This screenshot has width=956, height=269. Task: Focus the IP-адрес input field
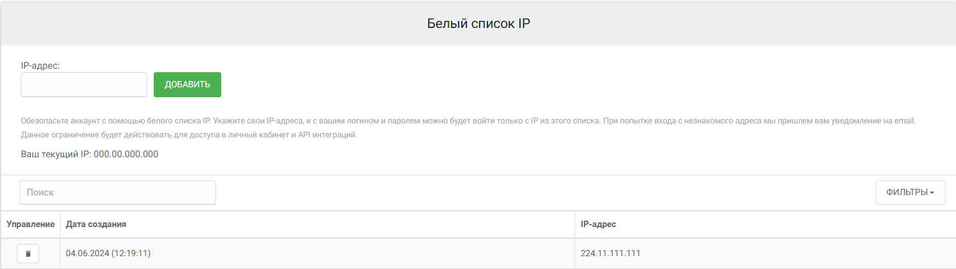pos(84,85)
